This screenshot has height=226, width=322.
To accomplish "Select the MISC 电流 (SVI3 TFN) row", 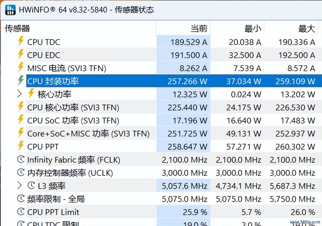I will coord(174,68).
